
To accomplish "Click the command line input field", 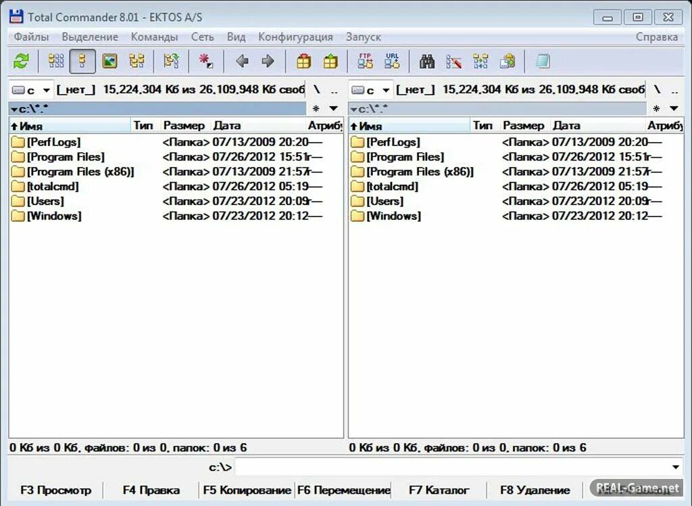I will pos(452,467).
